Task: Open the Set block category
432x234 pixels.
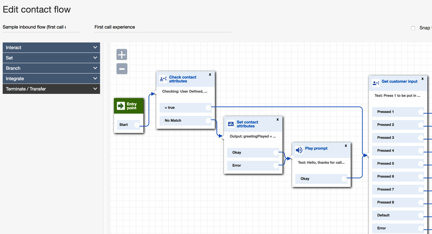Action: [51, 58]
